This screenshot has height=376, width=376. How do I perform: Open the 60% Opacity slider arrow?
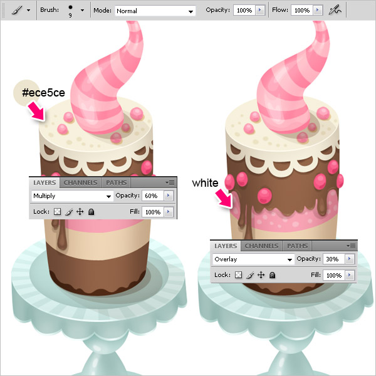pyautogui.click(x=169, y=196)
